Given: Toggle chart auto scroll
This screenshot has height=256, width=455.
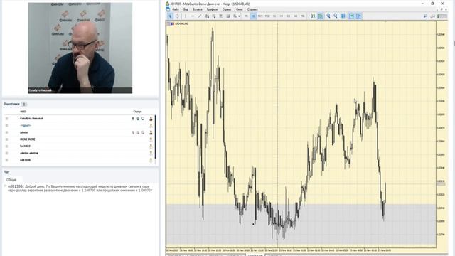Looking at the screenshot, I should (351, 16).
